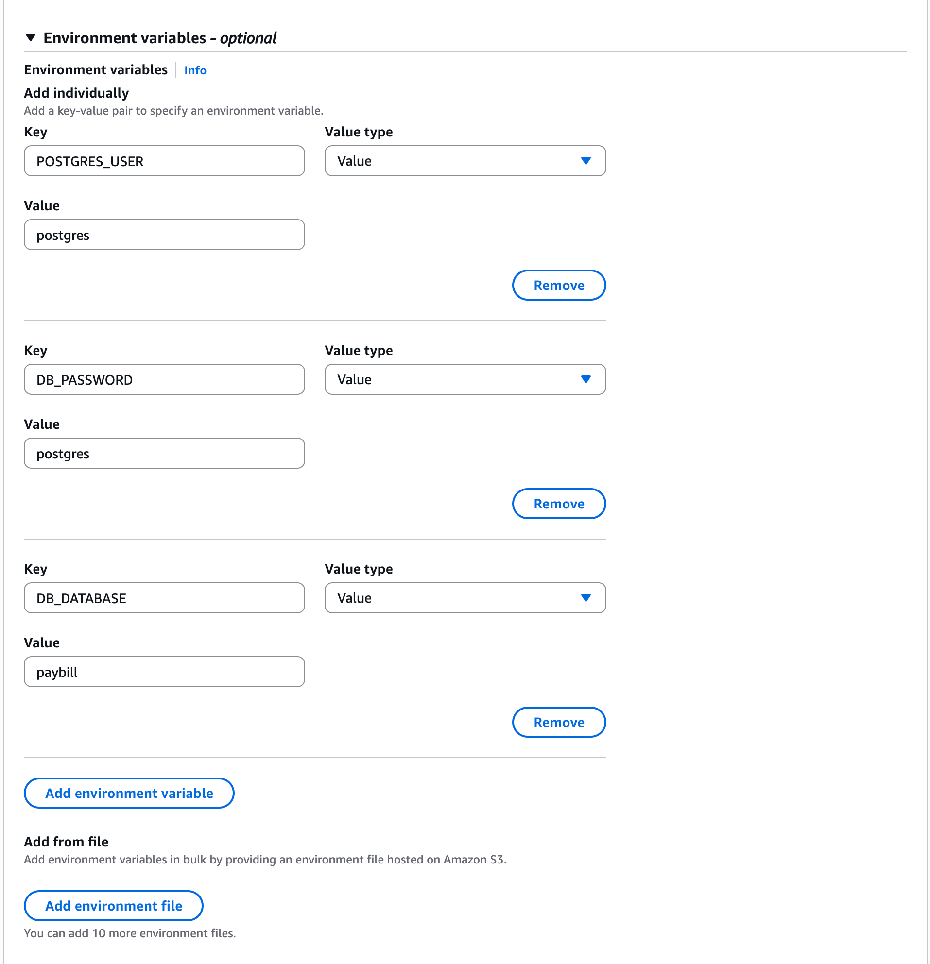Click the paybill value field

click(x=164, y=671)
